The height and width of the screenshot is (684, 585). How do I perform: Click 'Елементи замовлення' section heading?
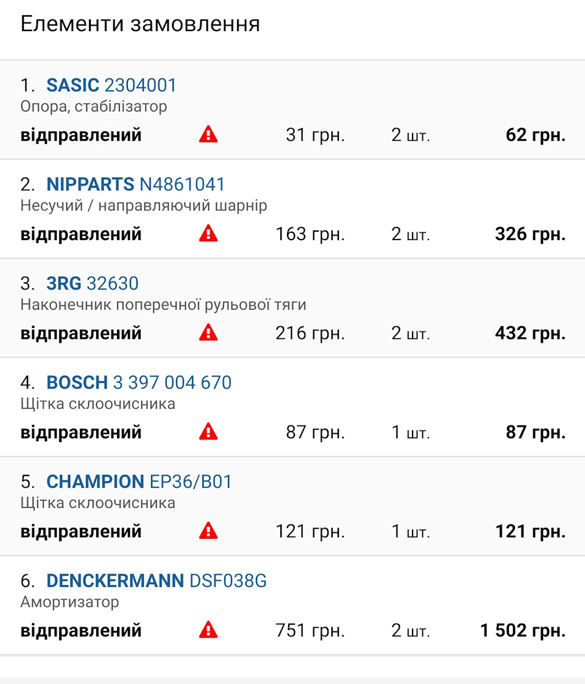pyautogui.click(x=140, y=24)
